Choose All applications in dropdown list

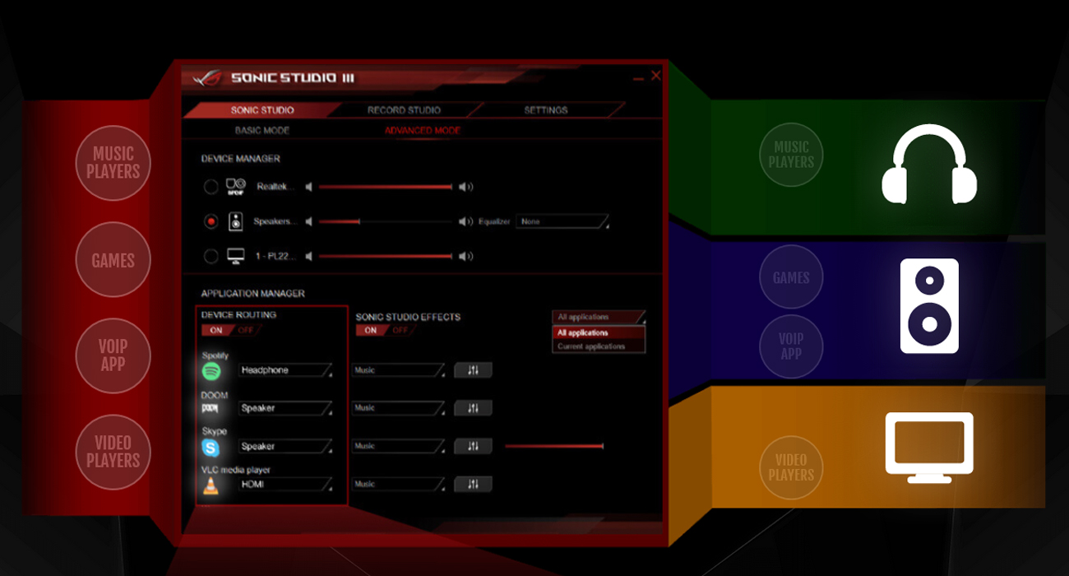(x=599, y=332)
